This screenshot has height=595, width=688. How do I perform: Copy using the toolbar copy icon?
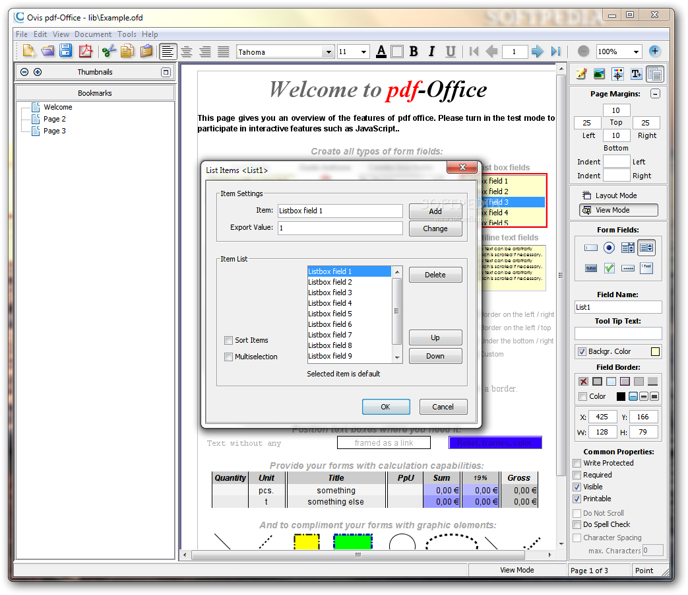pos(127,52)
